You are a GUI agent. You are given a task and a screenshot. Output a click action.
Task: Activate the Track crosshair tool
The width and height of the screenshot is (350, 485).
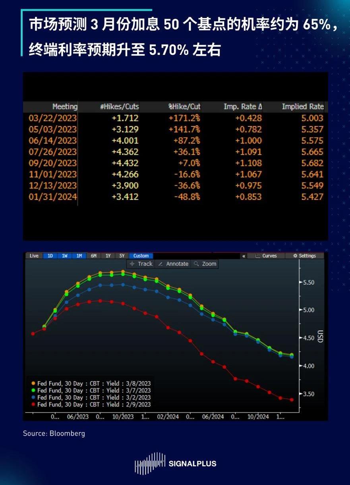(141, 264)
